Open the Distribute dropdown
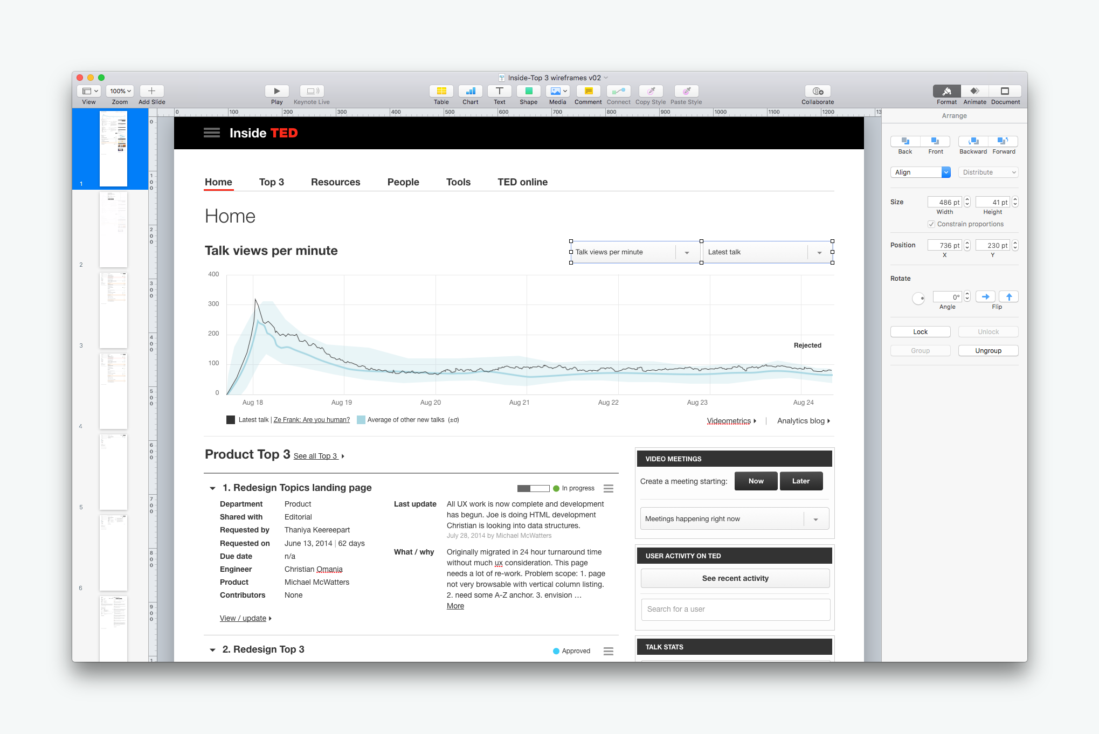 click(989, 172)
